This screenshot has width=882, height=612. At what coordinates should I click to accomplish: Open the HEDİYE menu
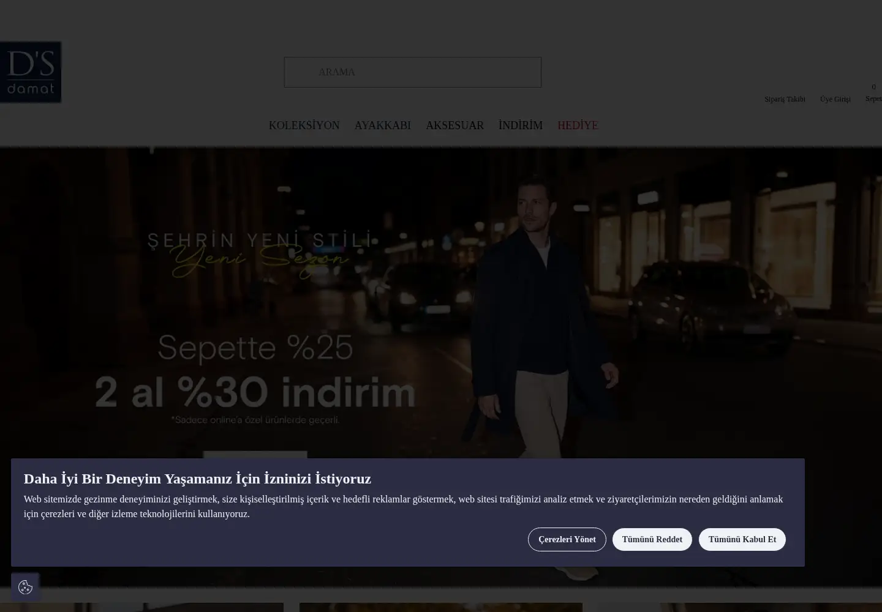578,125
